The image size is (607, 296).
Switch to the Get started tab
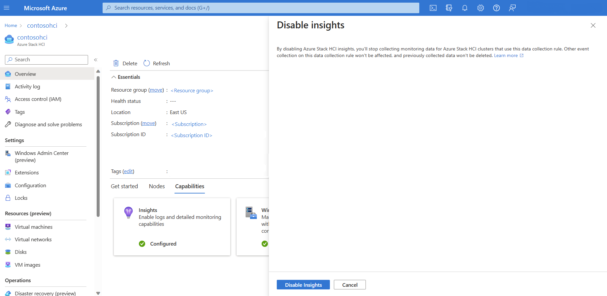pyautogui.click(x=124, y=186)
